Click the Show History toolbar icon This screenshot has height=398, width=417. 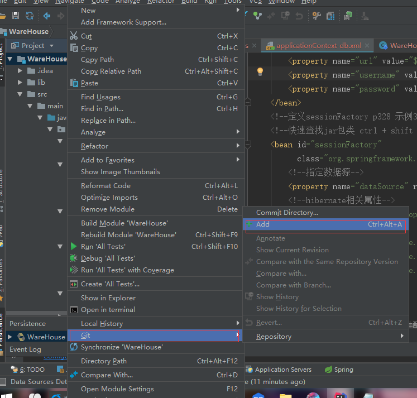[x=285, y=16]
